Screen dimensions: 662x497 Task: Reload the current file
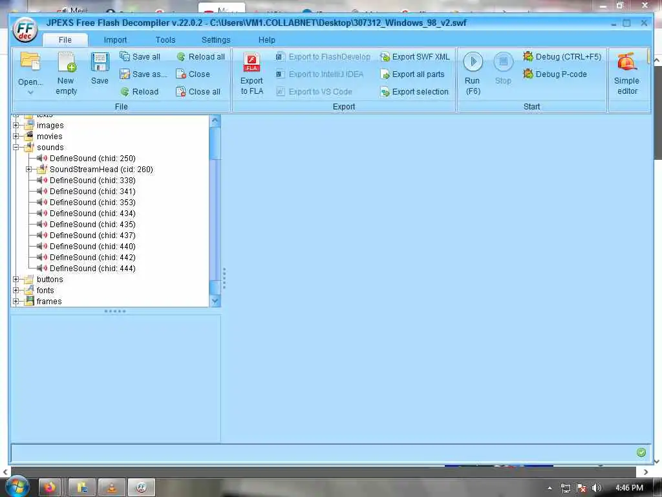click(x=140, y=92)
